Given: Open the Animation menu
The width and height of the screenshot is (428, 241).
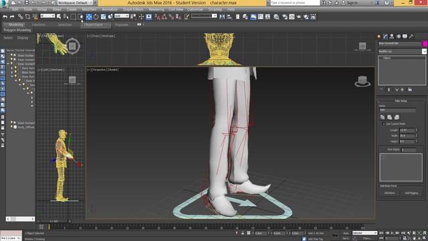Looking at the screenshot, I should pos(110,9).
